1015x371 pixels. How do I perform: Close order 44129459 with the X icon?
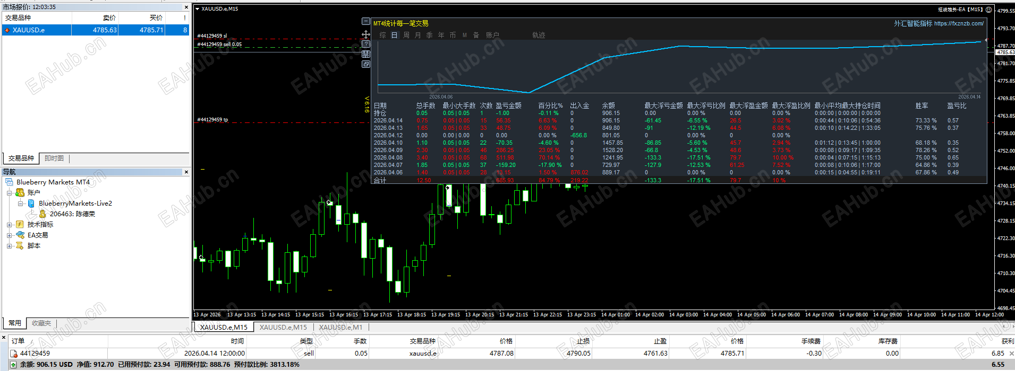pos(1011,354)
